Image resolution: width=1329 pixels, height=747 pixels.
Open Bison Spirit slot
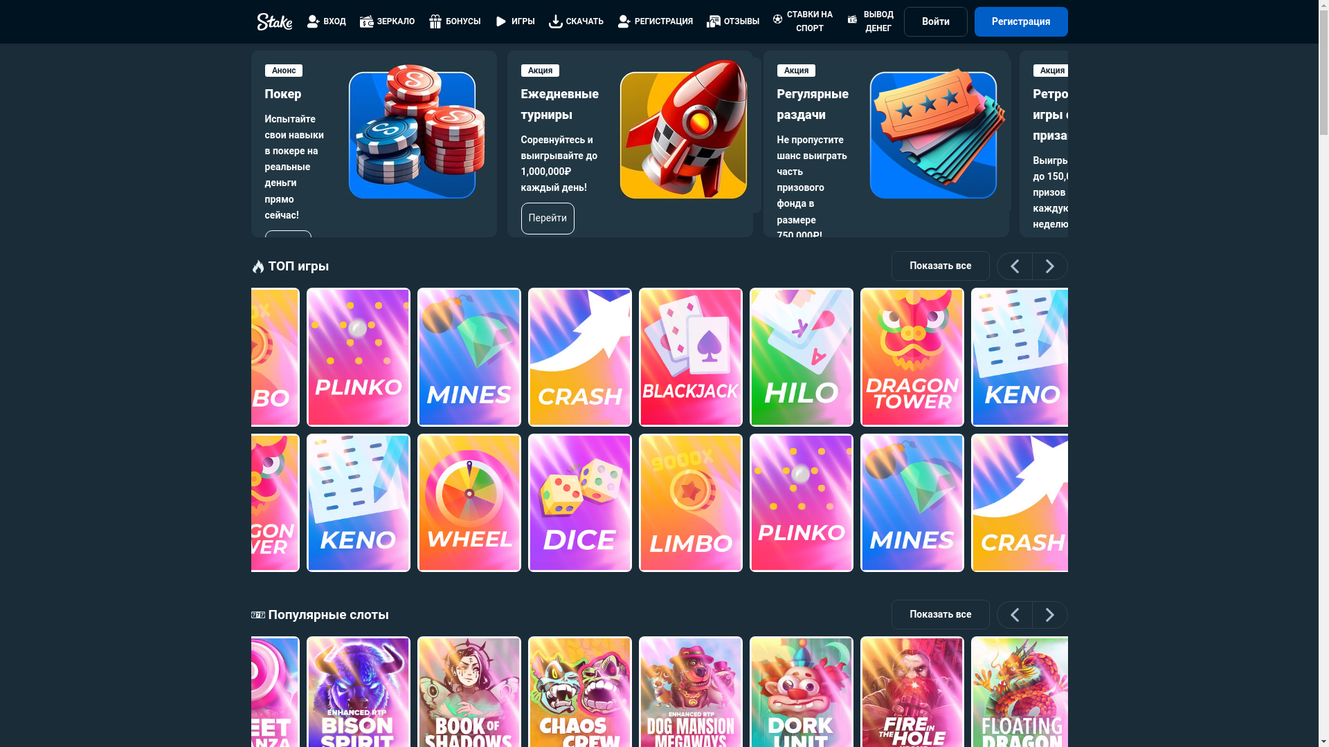(358, 692)
